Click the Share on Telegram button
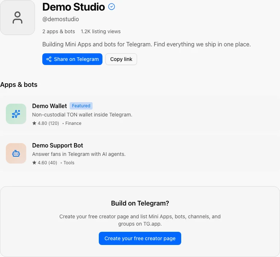 click(x=72, y=59)
